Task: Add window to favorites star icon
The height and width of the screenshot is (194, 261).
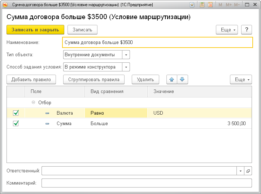Action: point(192,5)
